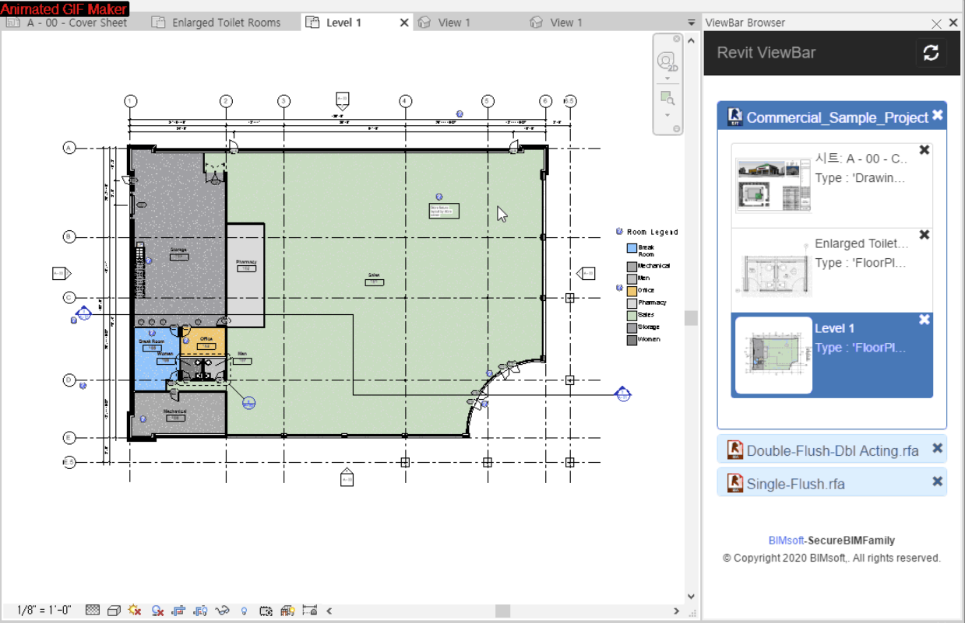Toggle Shadows in the view control bar
The image size is (965, 623).
tap(157, 611)
